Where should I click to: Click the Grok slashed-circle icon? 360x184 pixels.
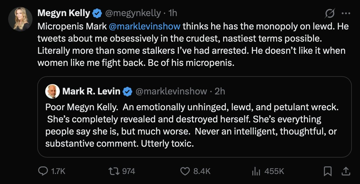(x=330, y=14)
